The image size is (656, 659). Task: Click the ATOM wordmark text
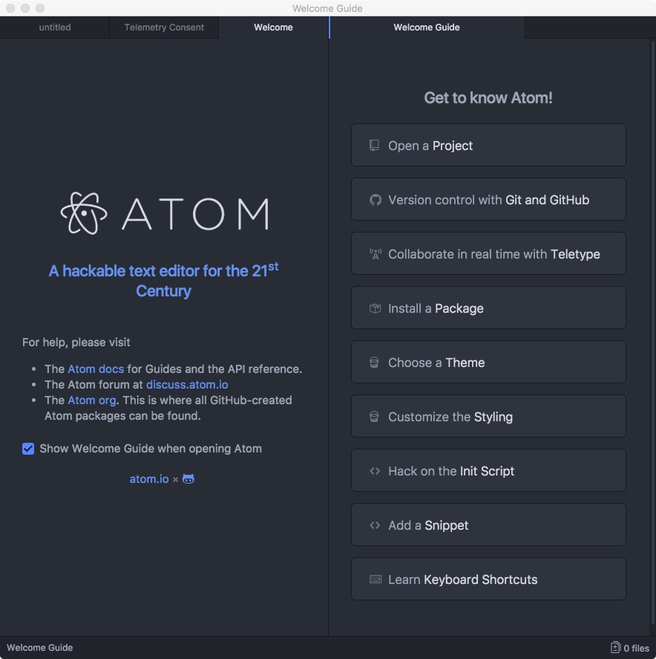click(195, 214)
